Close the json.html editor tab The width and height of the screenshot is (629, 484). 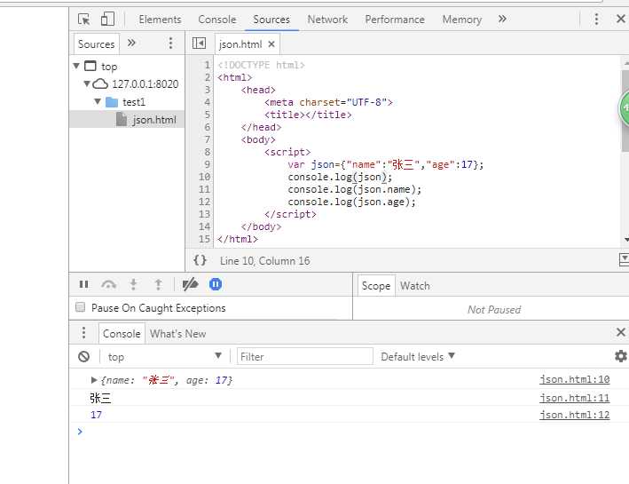pos(271,44)
